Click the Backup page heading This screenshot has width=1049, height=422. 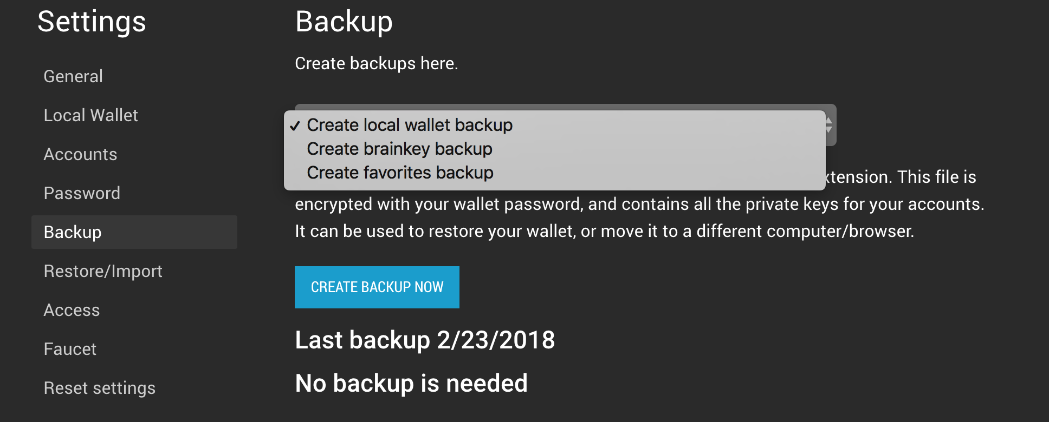[x=344, y=22]
